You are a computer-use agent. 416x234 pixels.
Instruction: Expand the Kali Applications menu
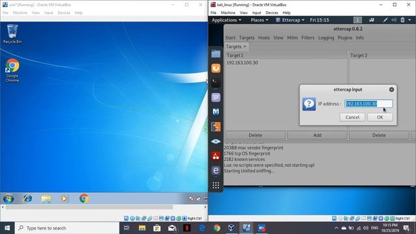[227, 20]
